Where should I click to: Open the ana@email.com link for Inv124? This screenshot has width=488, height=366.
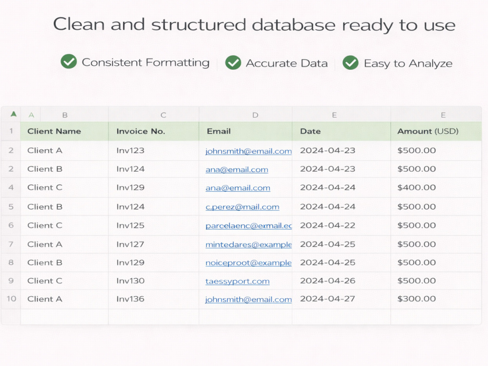click(237, 170)
